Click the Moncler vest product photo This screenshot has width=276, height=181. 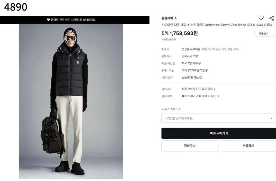(x=71, y=102)
